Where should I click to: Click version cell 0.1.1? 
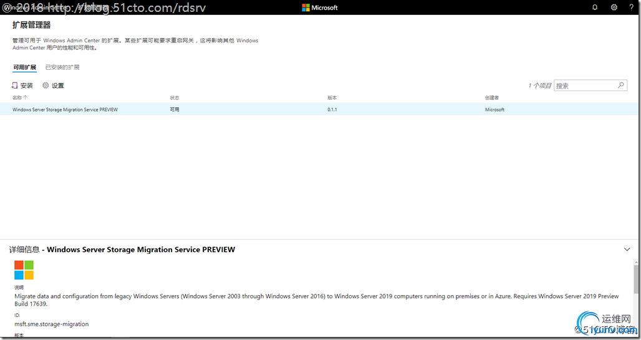click(x=332, y=110)
